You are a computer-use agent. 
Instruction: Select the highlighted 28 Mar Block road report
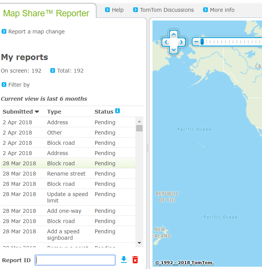tap(68, 163)
